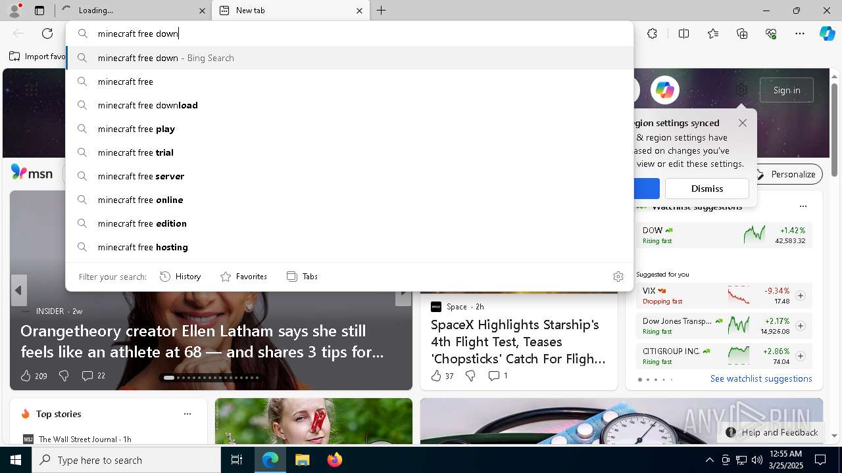Screen dimensions: 842x473
Task: Choose the 'minecraft free play' suggestion
Action: point(349,129)
